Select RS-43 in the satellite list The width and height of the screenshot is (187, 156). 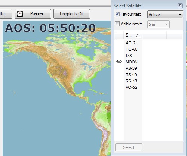coord(131,81)
